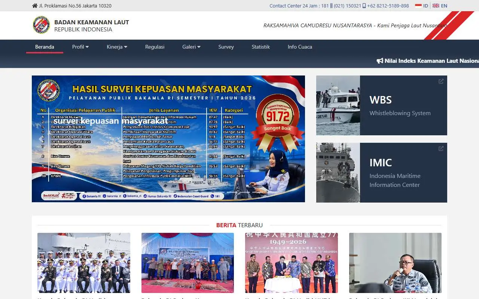Screen dimensions: 479x299
Task: Click the Badan Keamanan Laut logo emblem
Action: (x=41, y=25)
